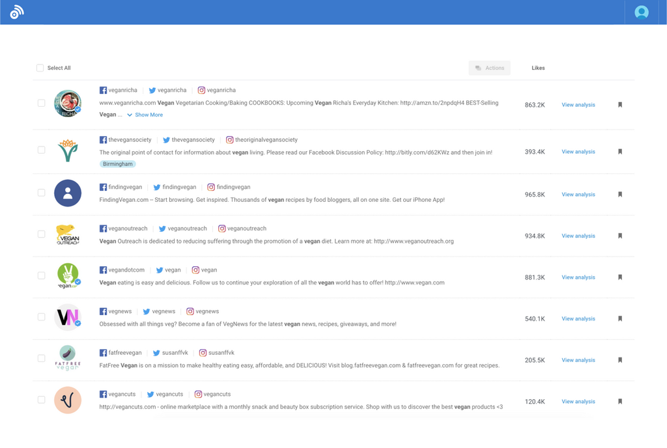Open the susanffvk Twitter handle link

[x=175, y=353]
